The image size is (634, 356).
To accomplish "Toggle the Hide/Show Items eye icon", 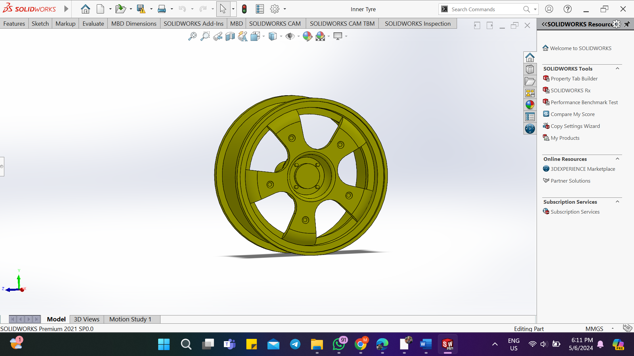I will (x=290, y=36).
